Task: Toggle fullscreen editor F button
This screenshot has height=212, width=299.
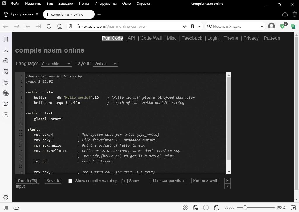Action: (227, 180)
